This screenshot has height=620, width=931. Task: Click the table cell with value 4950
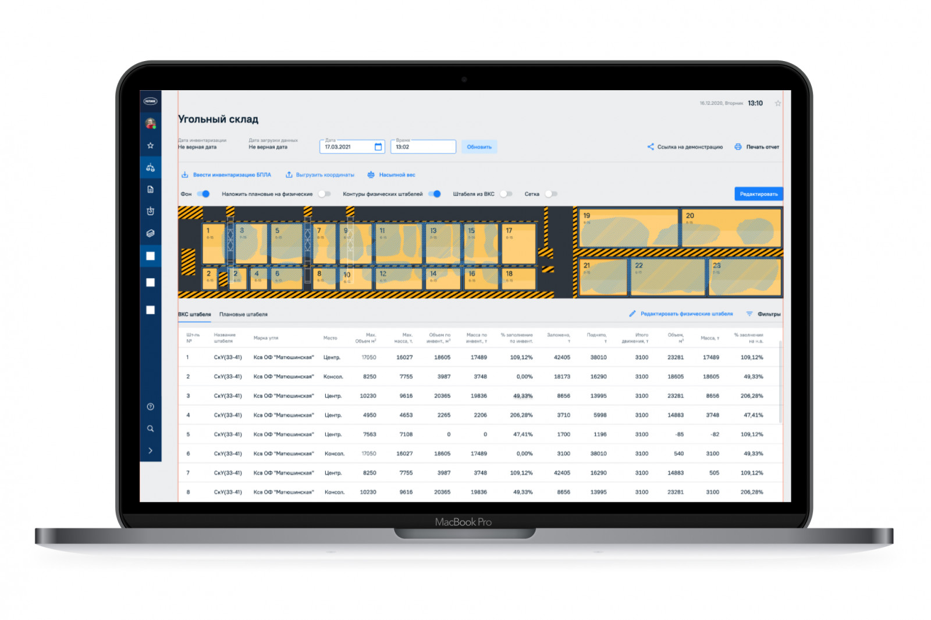tap(369, 415)
